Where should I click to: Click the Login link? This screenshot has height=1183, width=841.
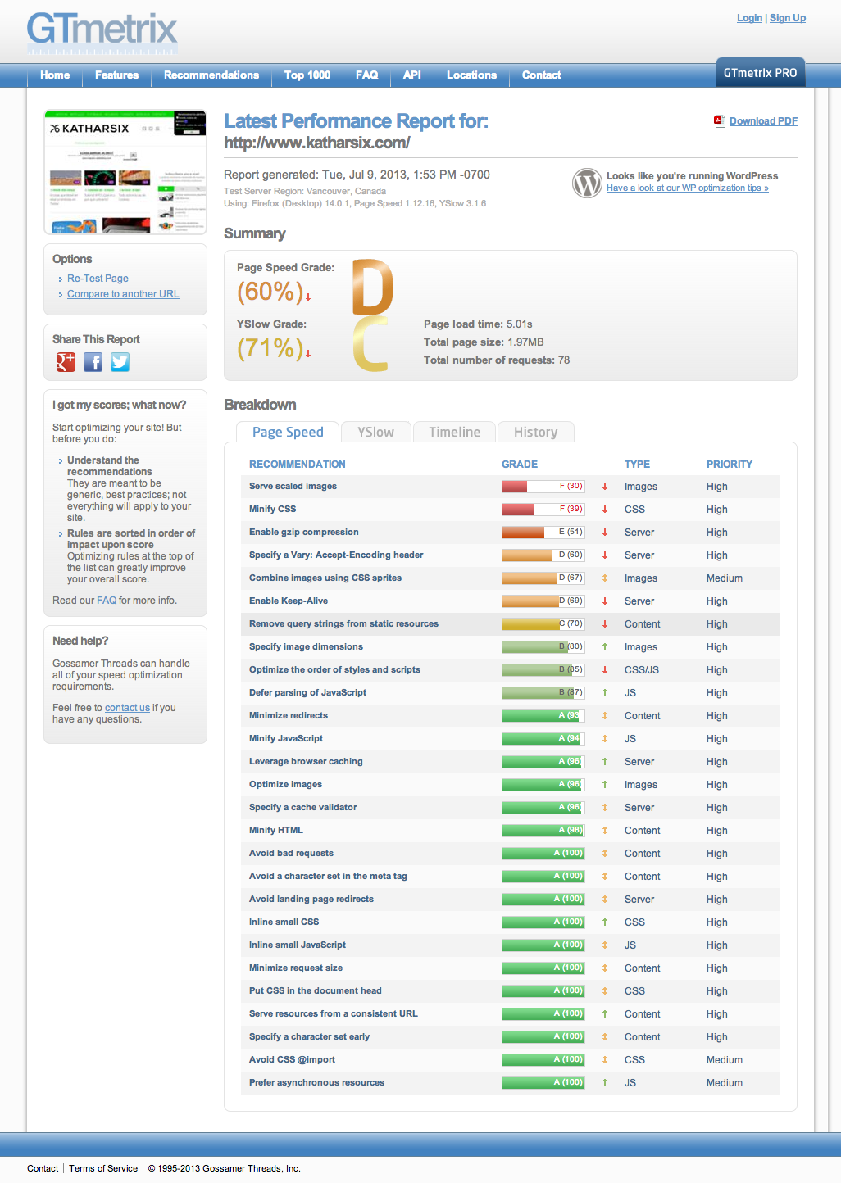click(x=749, y=18)
